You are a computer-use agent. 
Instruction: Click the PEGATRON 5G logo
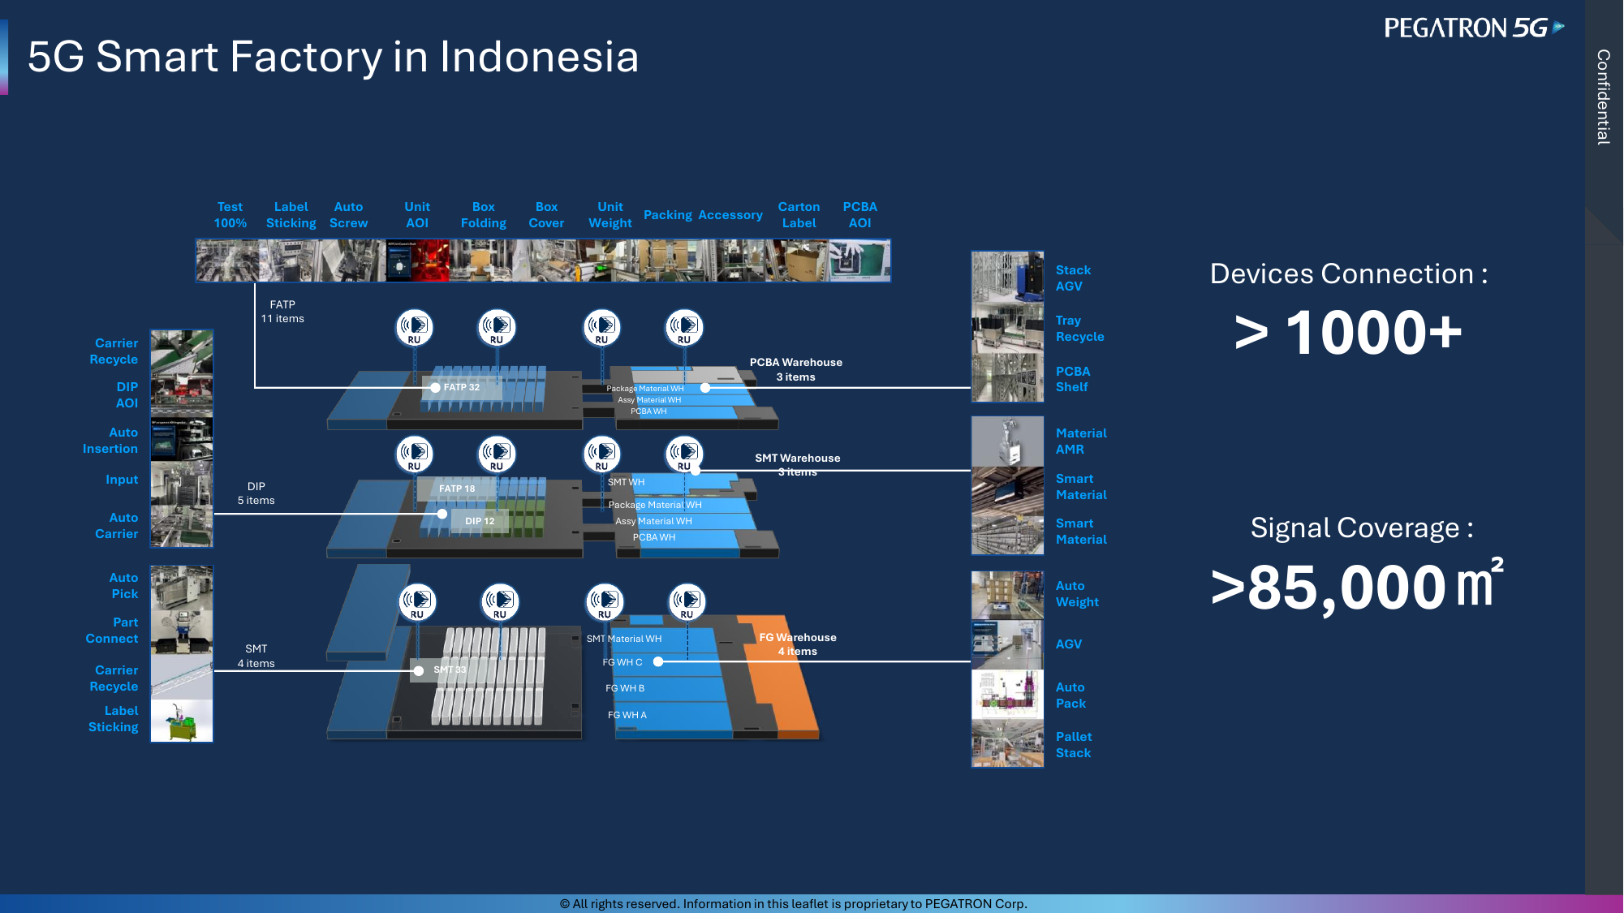[1473, 28]
